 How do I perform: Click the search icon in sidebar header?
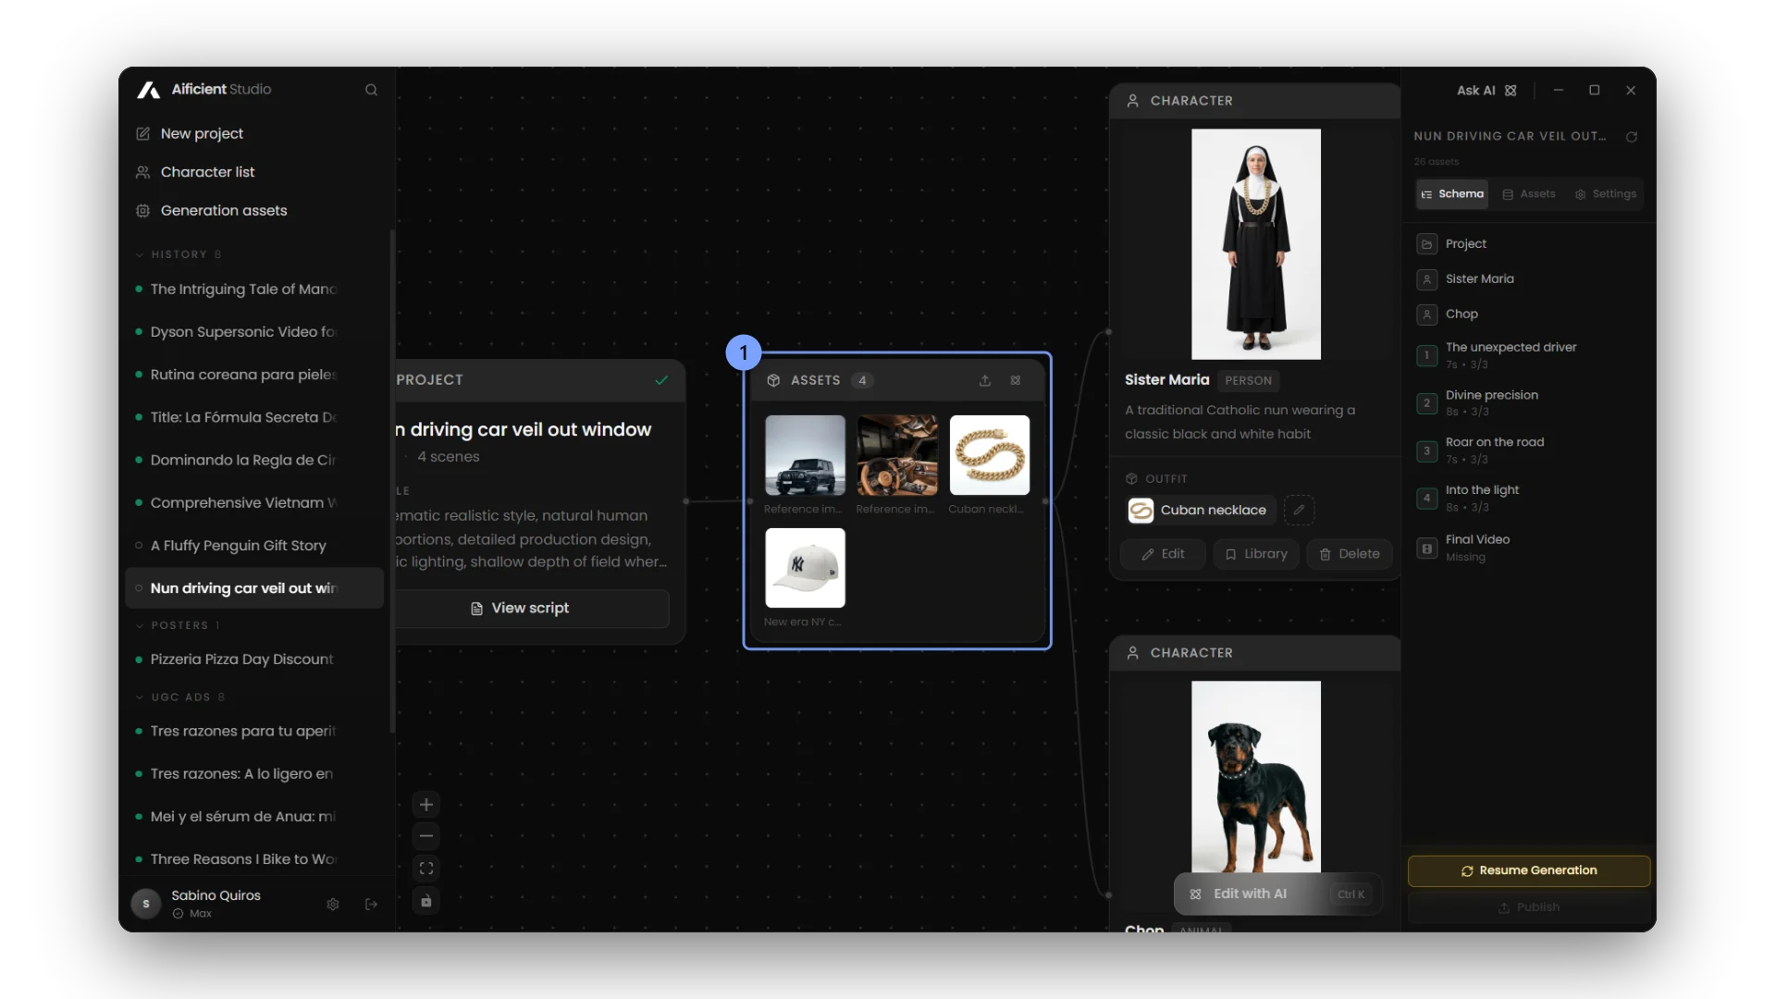coord(371,90)
